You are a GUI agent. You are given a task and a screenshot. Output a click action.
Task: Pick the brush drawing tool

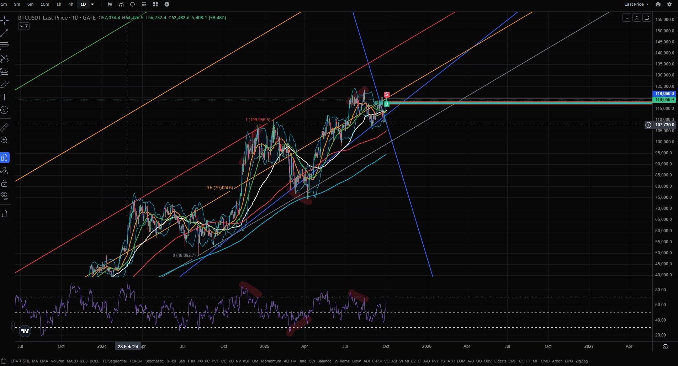coord(4,85)
